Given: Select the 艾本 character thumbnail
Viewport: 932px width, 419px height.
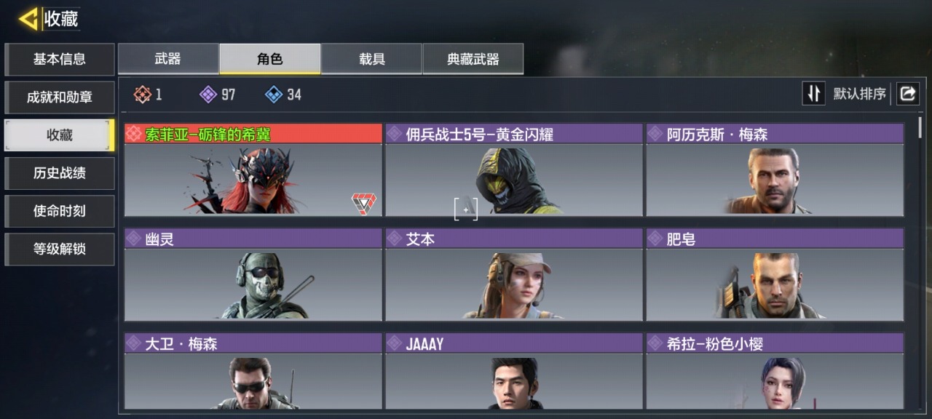Looking at the screenshot, I should [514, 285].
